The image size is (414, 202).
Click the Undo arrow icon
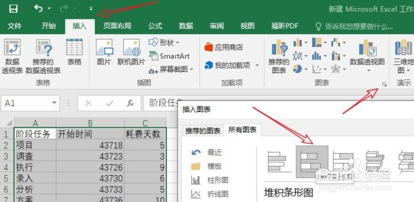pos(38,8)
